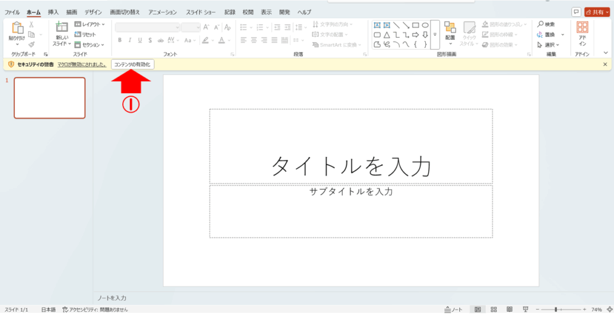
Task: Open the デザイン ribbon tab
Action: pyautogui.click(x=93, y=12)
